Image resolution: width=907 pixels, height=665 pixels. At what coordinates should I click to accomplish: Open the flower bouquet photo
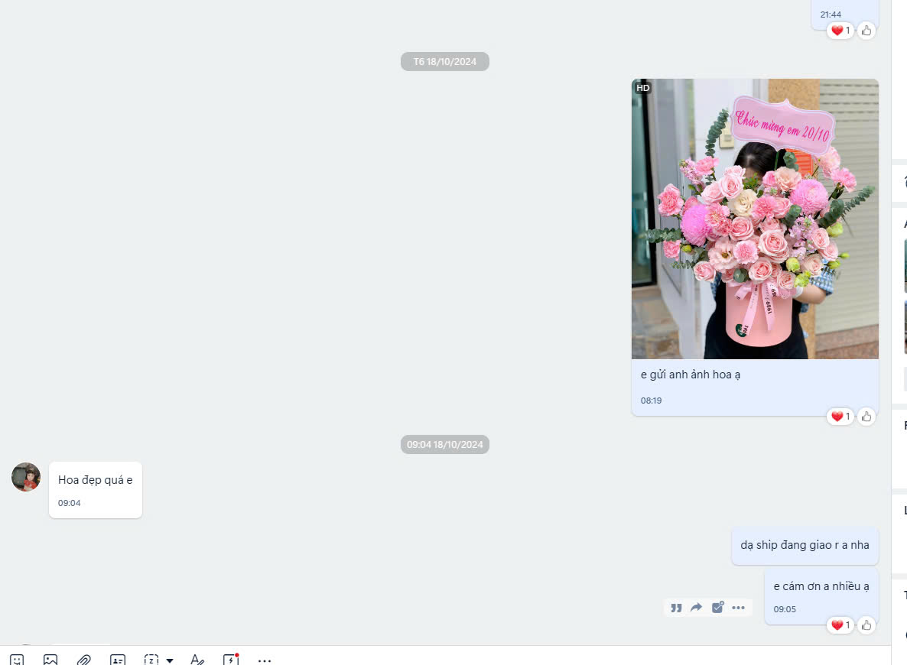point(755,219)
